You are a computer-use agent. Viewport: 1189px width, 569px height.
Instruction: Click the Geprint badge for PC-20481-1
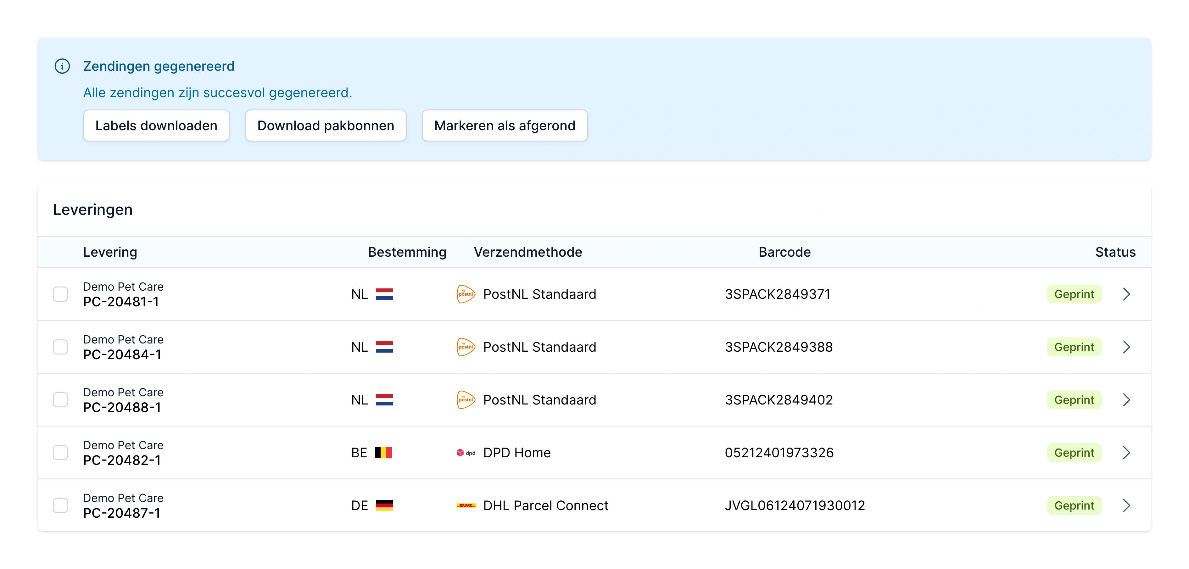(x=1074, y=294)
